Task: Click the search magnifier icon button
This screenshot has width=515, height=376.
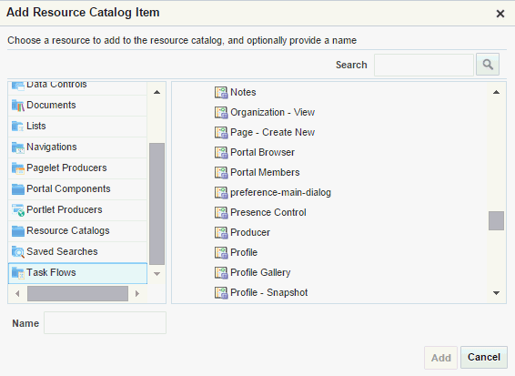Action: point(488,65)
